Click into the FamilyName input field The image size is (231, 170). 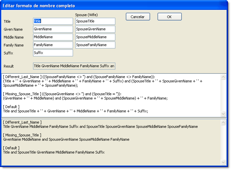pyautogui.click(x=53, y=45)
